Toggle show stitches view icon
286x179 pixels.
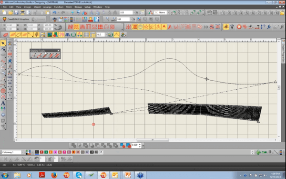[x=12, y=34]
